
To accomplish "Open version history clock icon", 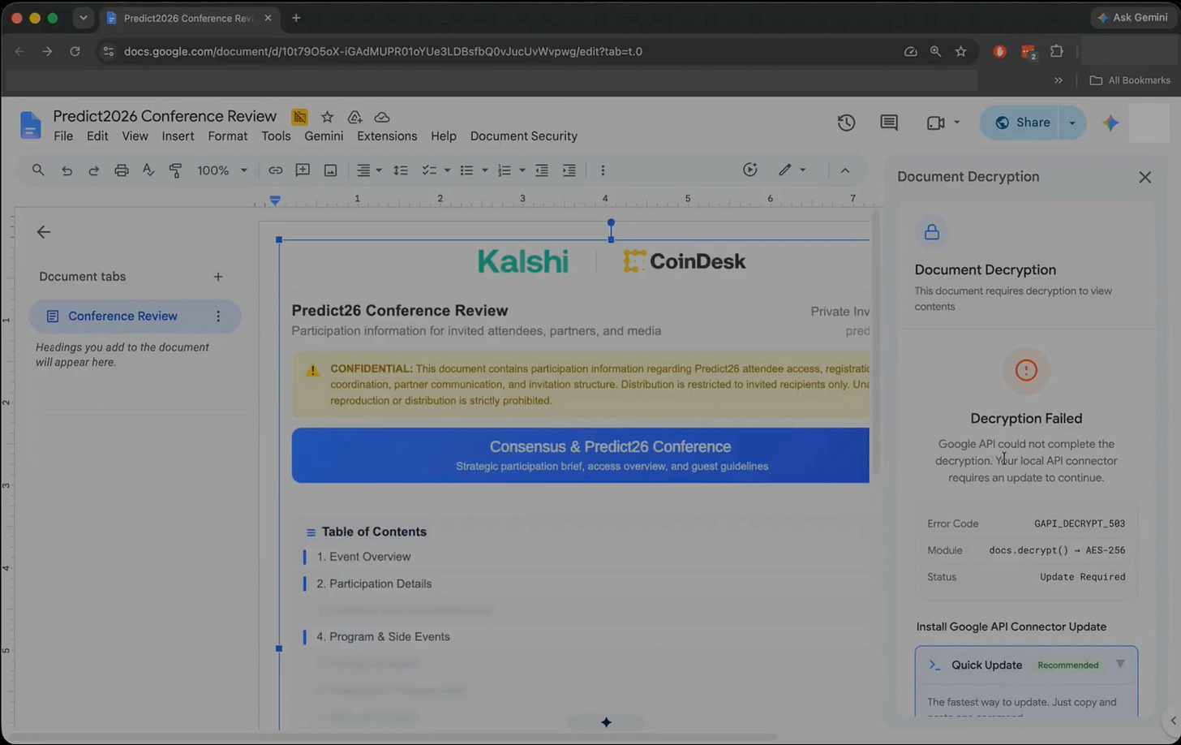I will (846, 123).
